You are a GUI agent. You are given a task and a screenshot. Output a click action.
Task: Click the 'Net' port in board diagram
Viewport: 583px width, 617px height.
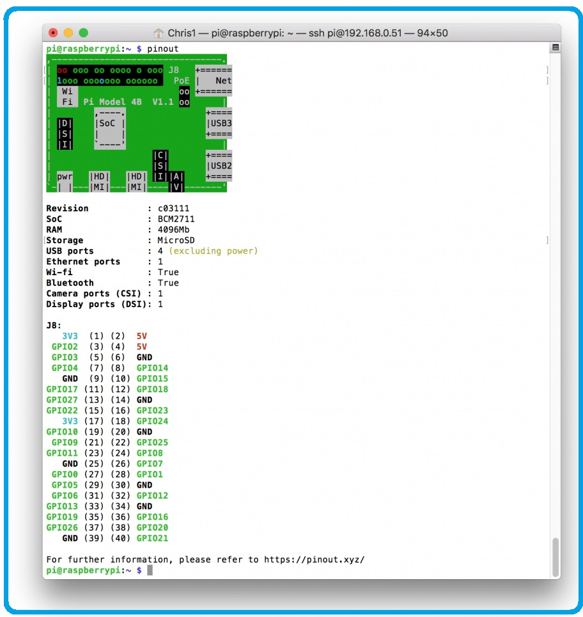tap(214, 81)
